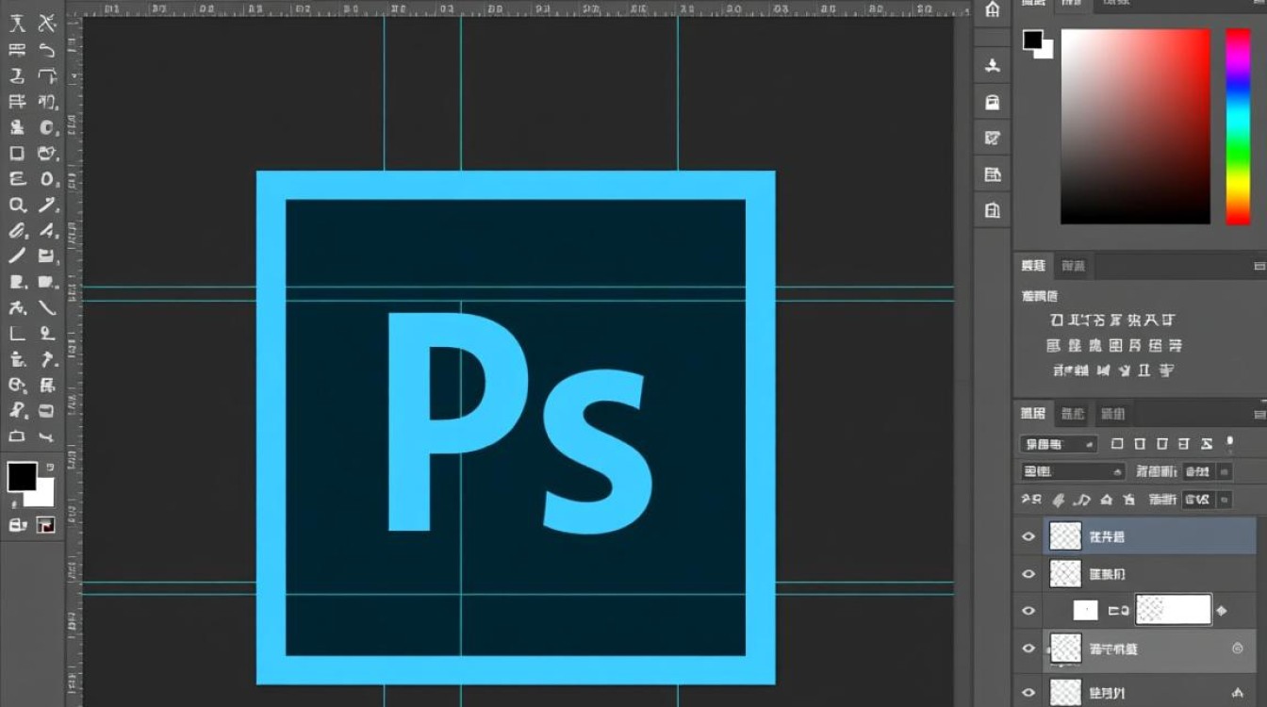Select the fourth layer's thumbnail
This screenshot has height=707, width=1267.
click(1065, 649)
